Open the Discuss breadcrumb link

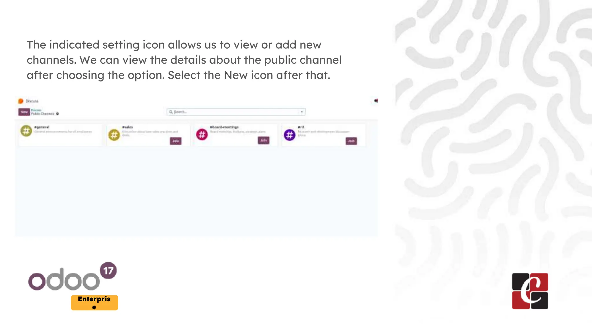[x=36, y=110]
